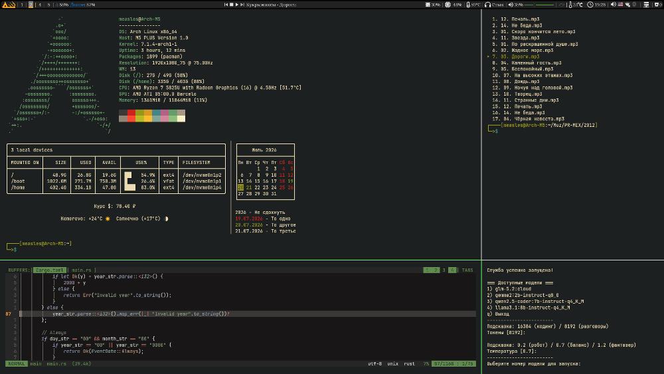Click the shell prompt in left terminal
This screenshot has width=664, height=374.
(39, 246)
